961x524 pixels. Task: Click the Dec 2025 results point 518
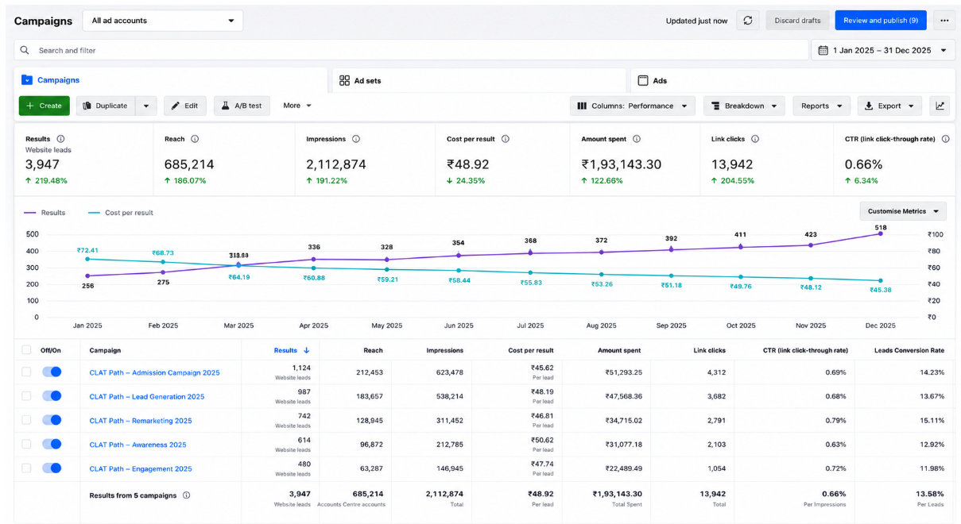(880, 233)
